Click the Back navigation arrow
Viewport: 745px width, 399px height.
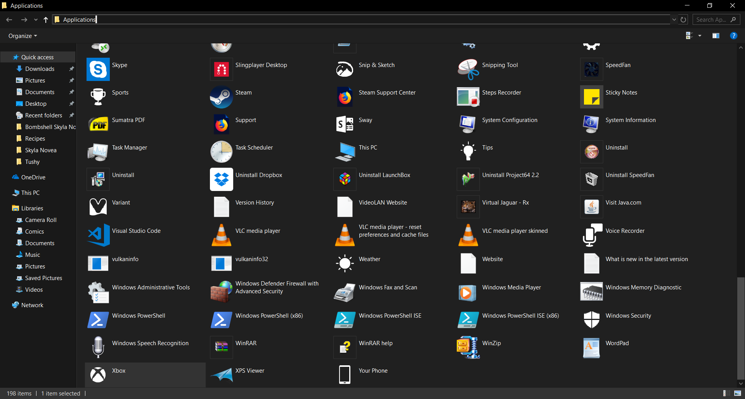tap(9, 19)
